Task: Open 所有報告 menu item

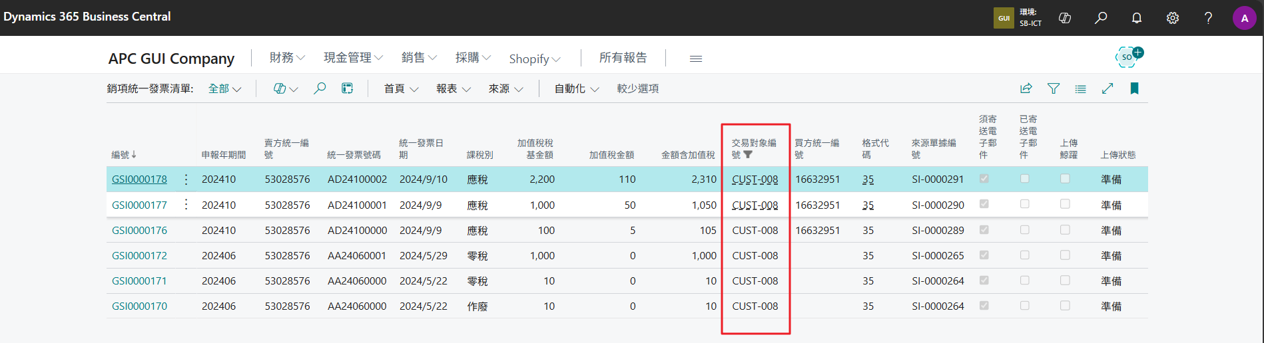Action: click(x=623, y=58)
